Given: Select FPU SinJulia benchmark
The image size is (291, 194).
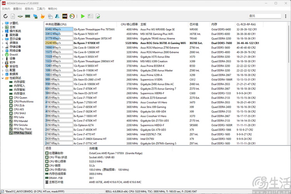Looking at the screenshot, I should 21,125.
